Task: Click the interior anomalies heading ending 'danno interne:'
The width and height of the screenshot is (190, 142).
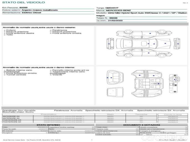Action: click(39, 67)
